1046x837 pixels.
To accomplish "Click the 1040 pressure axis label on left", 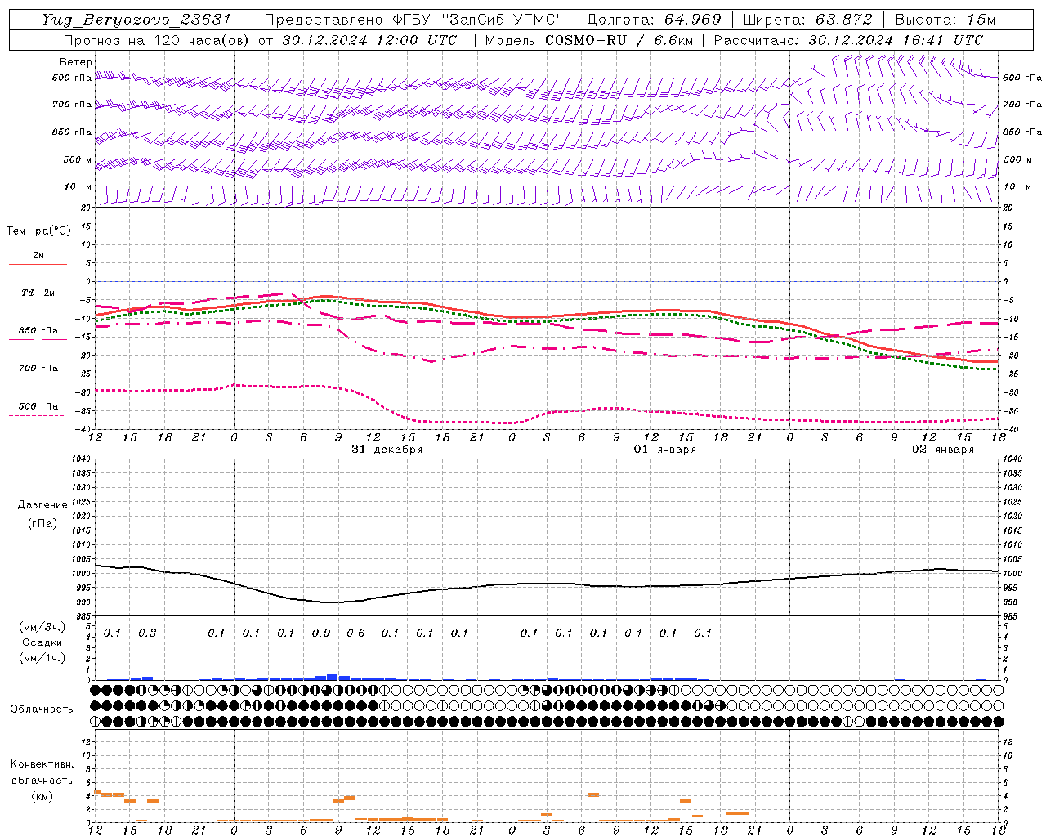I will coord(82,459).
